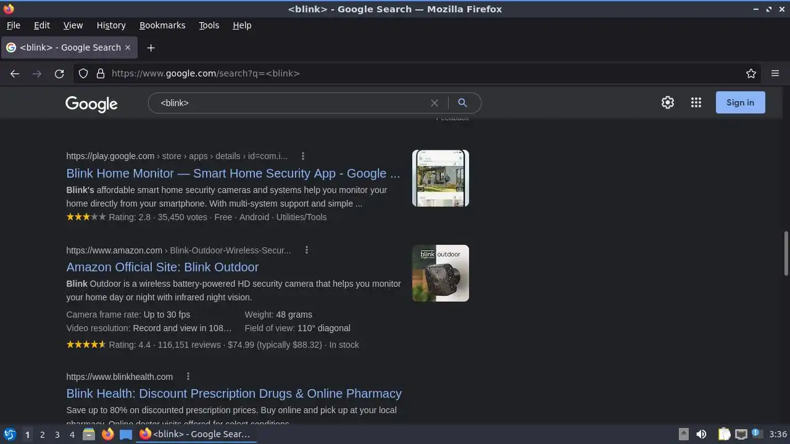The width and height of the screenshot is (790, 444).
Task: Switch to workspace 4
Action: tap(72, 434)
